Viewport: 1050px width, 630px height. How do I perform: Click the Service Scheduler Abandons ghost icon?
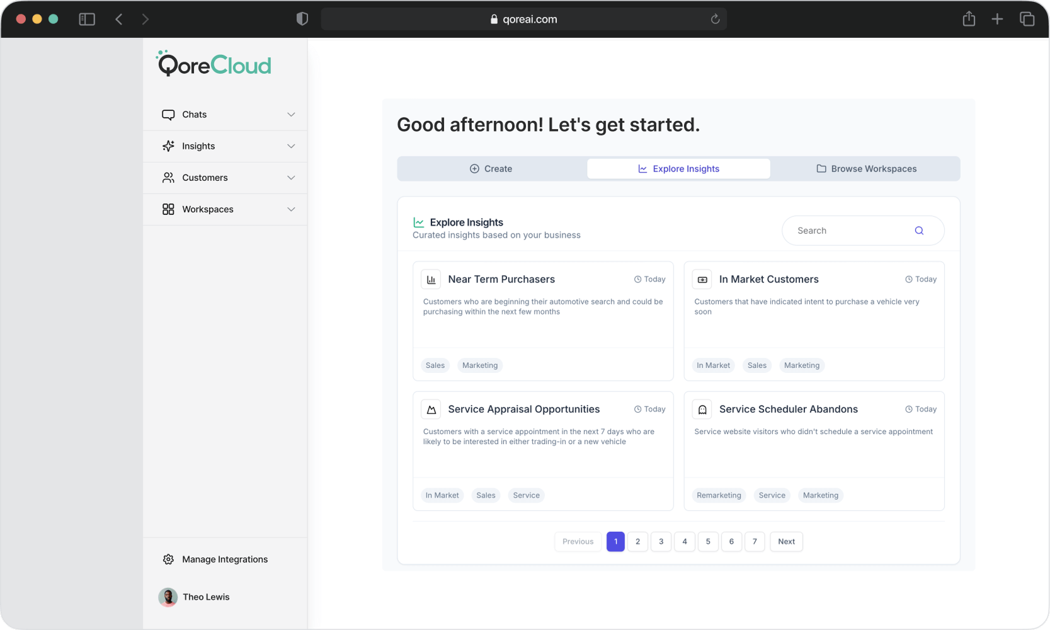(x=702, y=409)
